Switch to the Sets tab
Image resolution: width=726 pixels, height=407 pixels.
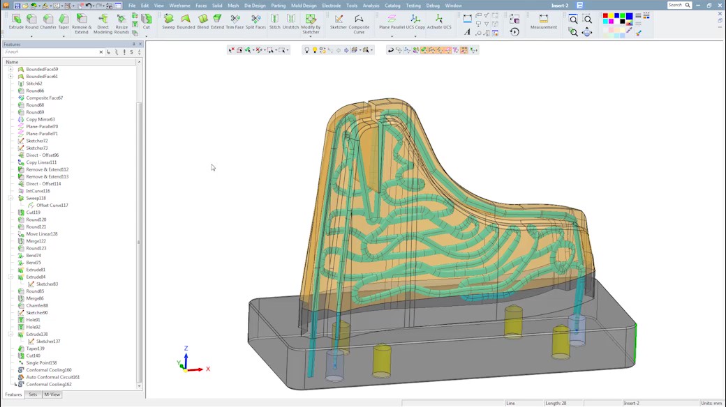click(x=33, y=394)
